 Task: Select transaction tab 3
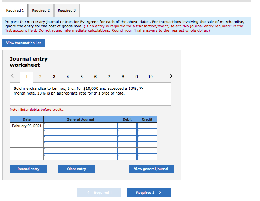(x=54, y=77)
